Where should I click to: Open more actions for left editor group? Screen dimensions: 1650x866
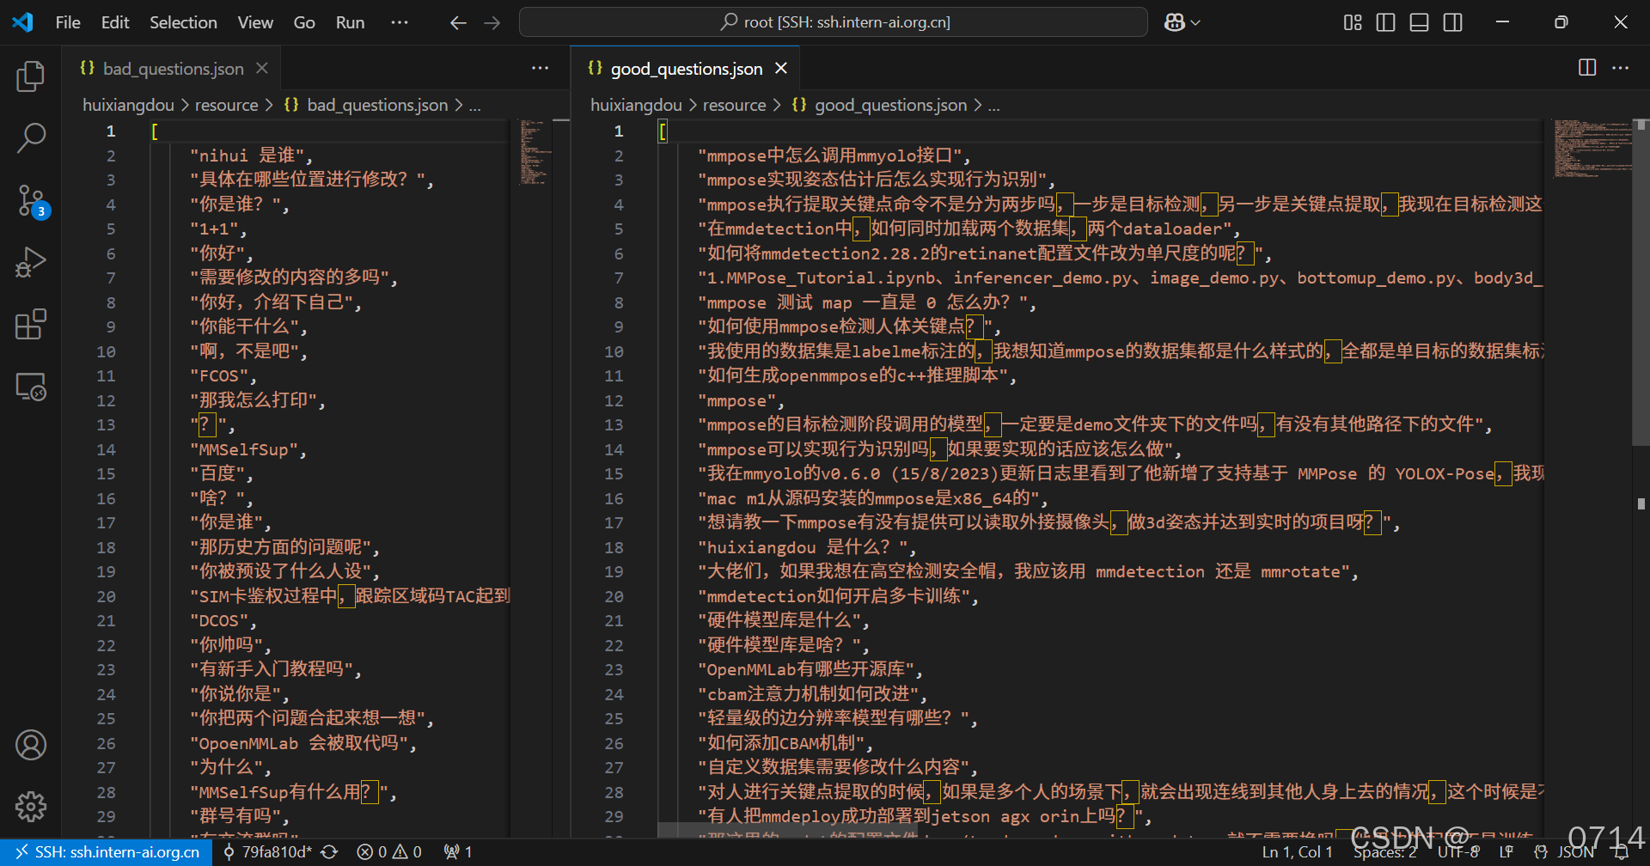(x=540, y=68)
